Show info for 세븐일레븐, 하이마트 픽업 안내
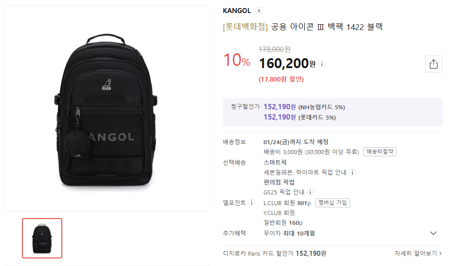Viewport: 450px width, 266px height. click(352, 172)
